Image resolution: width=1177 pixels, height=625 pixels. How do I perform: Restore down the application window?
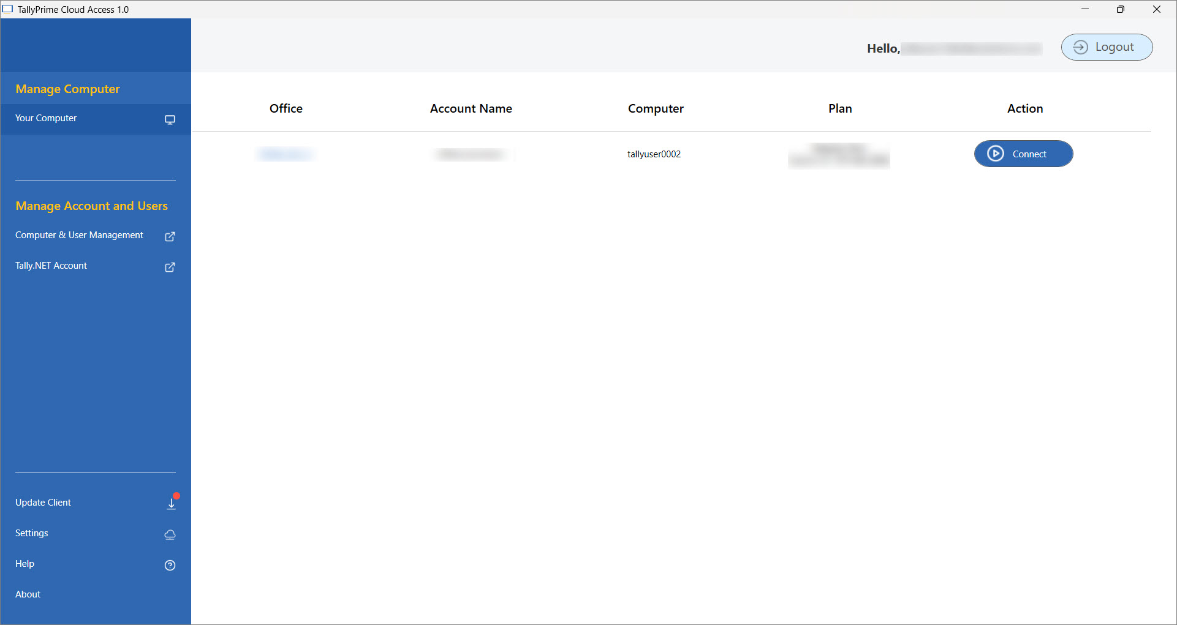point(1121,9)
